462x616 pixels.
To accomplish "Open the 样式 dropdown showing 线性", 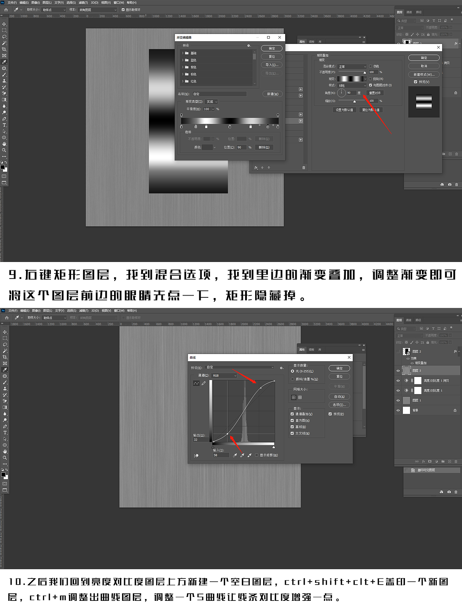I will (352, 85).
